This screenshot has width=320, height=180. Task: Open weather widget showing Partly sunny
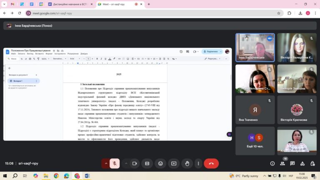point(244,176)
